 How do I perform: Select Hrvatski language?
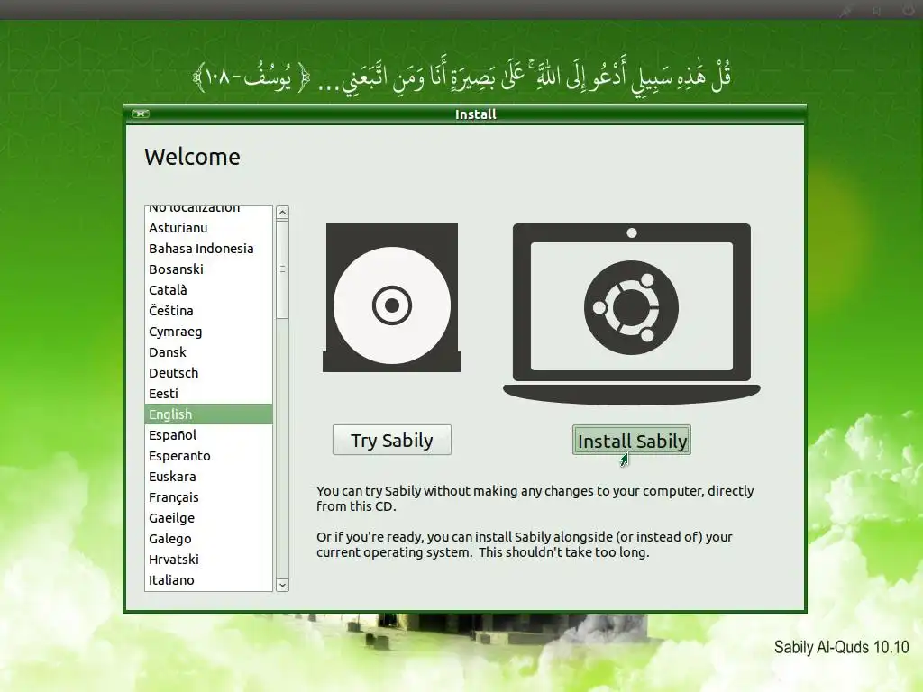pyautogui.click(x=208, y=560)
